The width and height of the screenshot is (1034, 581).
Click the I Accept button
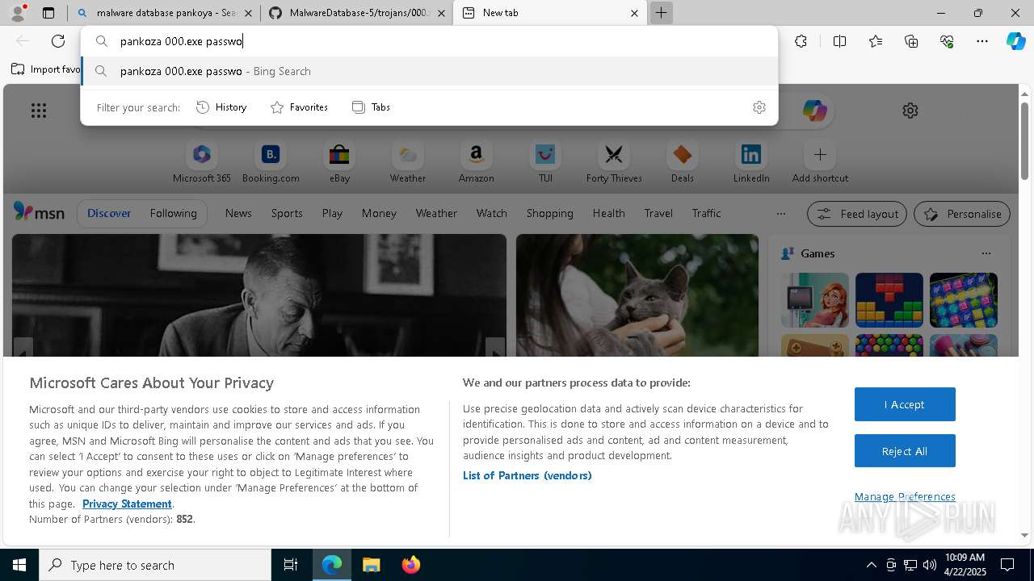pos(905,404)
